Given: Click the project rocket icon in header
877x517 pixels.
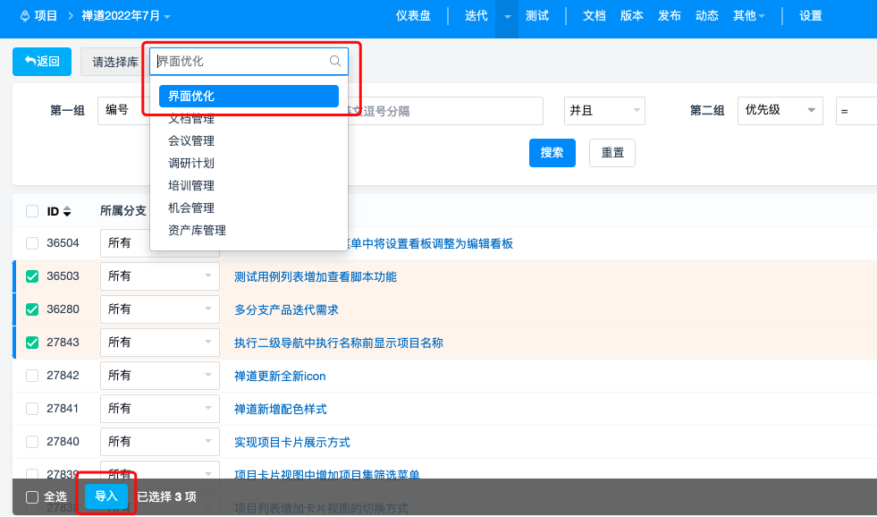Looking at the screenshot, I should 25,16.
